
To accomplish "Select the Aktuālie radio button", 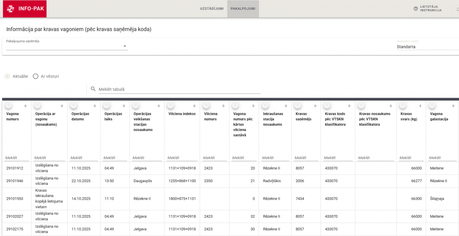I will [8, 76].
